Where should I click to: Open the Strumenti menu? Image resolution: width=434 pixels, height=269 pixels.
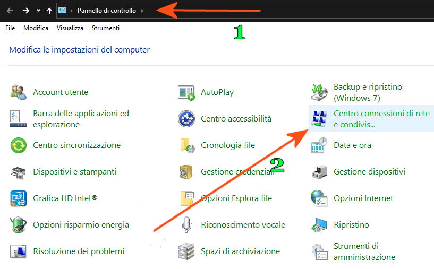click(106, 28)
